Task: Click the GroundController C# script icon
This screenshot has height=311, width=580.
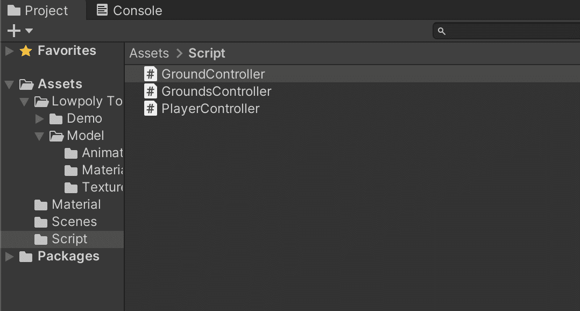Action: pos(151,74)
